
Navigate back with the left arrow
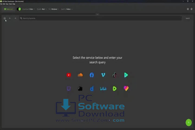[x=10, y=18]
